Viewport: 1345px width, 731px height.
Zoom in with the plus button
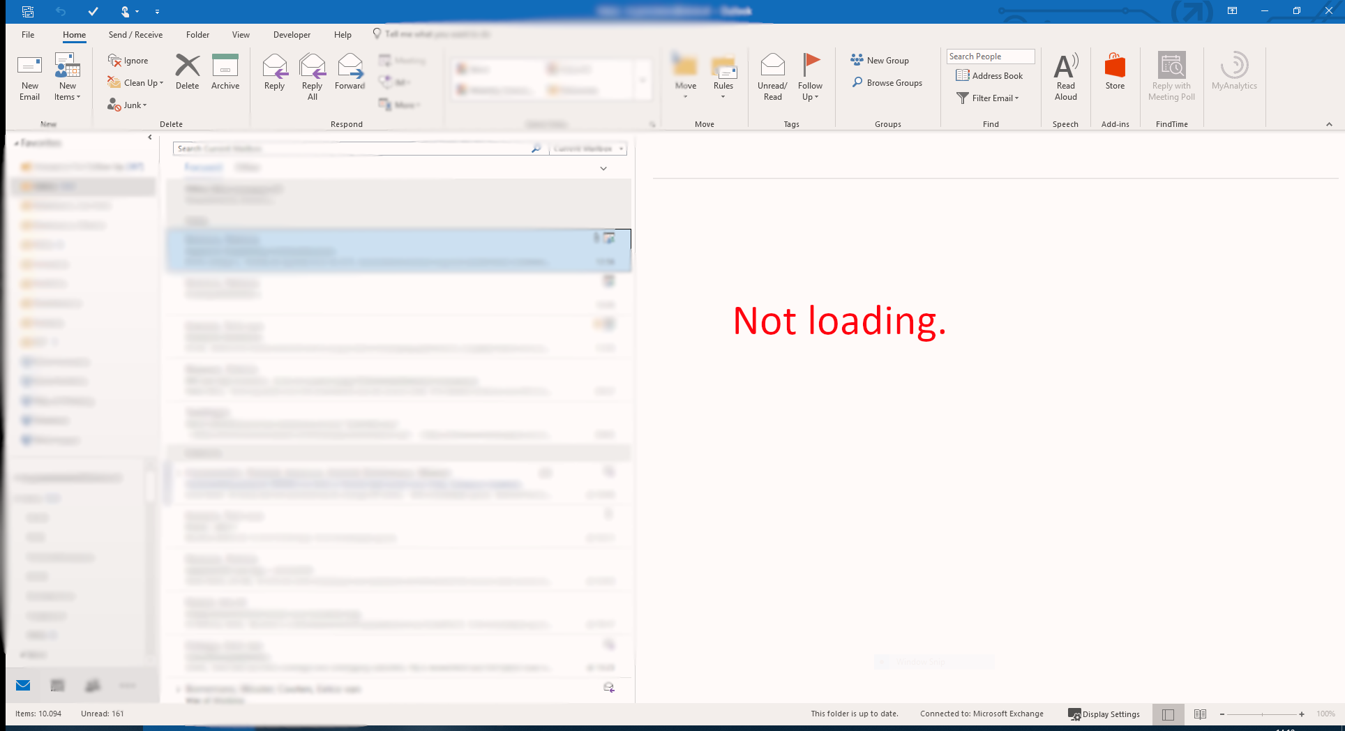click(x=1302, y=714)
